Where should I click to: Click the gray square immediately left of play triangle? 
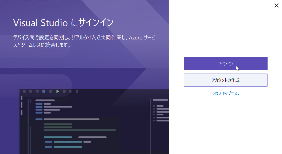pyautogui.click(x=51, y=91)
